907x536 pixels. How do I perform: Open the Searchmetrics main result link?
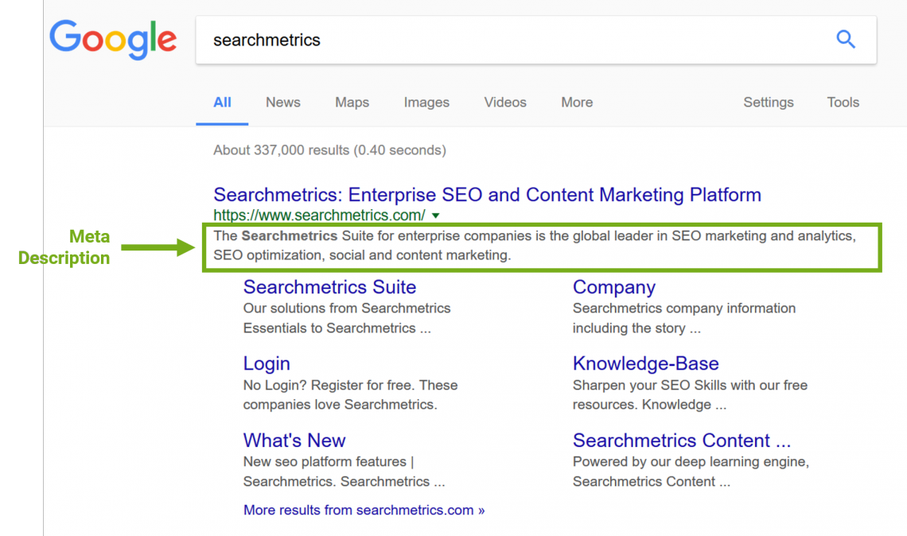point(486,194)
